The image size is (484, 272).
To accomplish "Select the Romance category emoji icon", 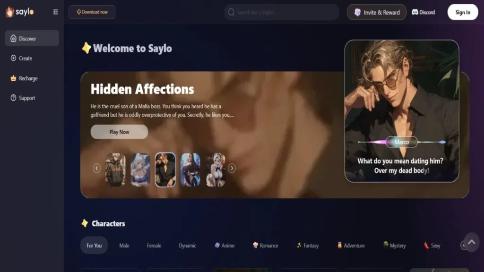I will (x=255, y=245).
